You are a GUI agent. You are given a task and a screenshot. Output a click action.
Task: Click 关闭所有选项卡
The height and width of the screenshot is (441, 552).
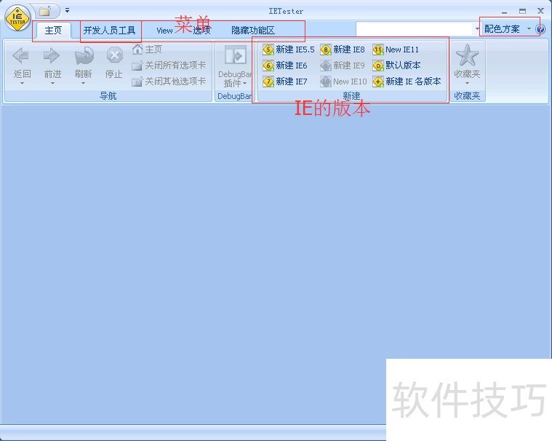pos(169,65)
